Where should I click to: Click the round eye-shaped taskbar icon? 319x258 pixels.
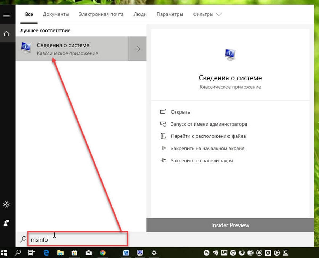pyautogui.click(x=250, y=252)
